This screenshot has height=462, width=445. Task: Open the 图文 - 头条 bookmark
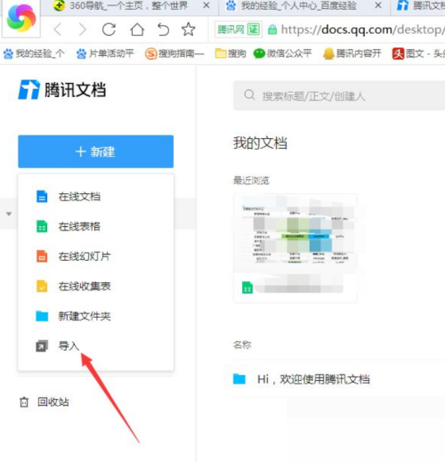pyautogui.click(x=418, y=53)
